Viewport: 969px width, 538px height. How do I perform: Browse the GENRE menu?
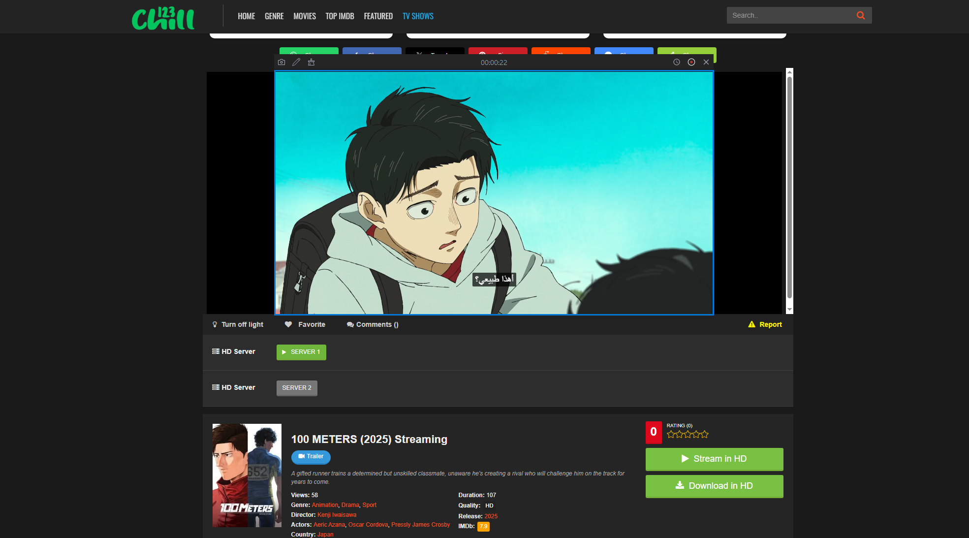point(274,16)
